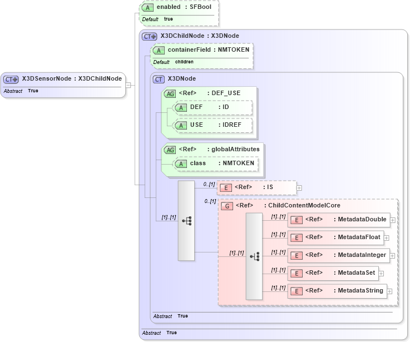Click the [1]..[1] cardinality of MetadataDouble
Viewport: 410px width, 342px height.
point(278,217)
